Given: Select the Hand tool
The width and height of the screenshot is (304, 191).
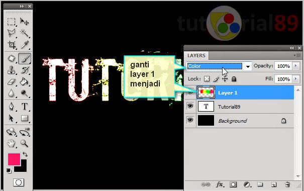Looking at the screenshot, I should pos(11,143).
